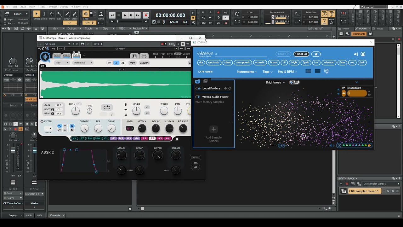Choose the Move tool

tap(52, 14)
